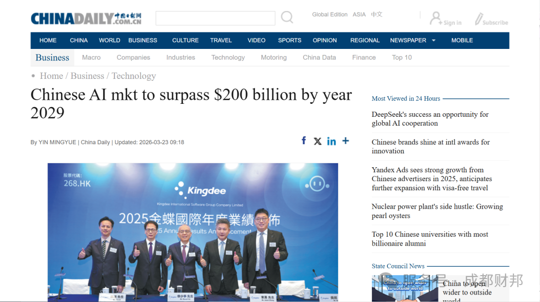Click the Kingdee press conference photo

coord(193,233)
